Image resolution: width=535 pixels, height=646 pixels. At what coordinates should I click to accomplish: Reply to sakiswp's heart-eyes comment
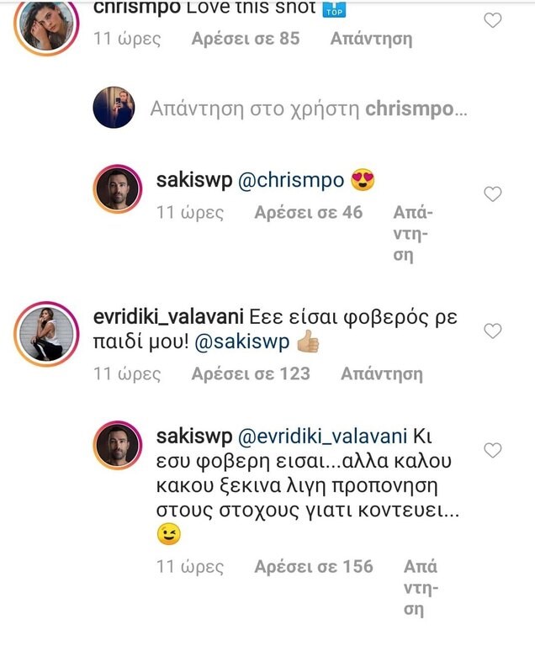pyautogui.click(x=412, y=234)
